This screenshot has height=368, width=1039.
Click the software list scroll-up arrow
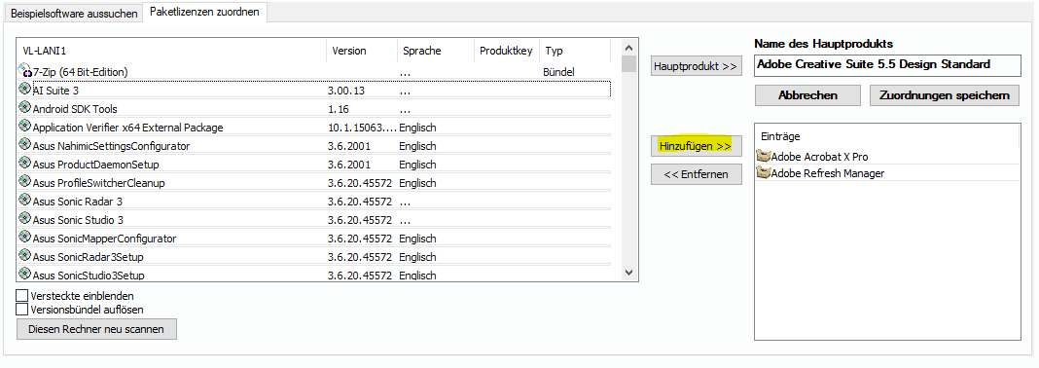628,48
